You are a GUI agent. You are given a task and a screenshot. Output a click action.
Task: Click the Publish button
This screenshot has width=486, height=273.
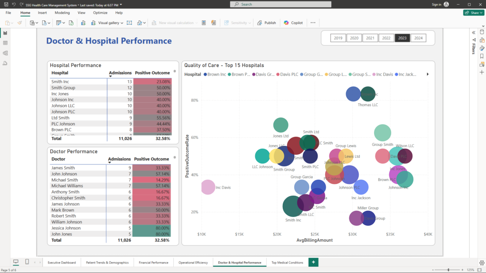(x=267, y=23)
